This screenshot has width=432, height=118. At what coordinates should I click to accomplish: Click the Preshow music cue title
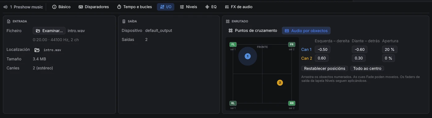pos(28,7)
